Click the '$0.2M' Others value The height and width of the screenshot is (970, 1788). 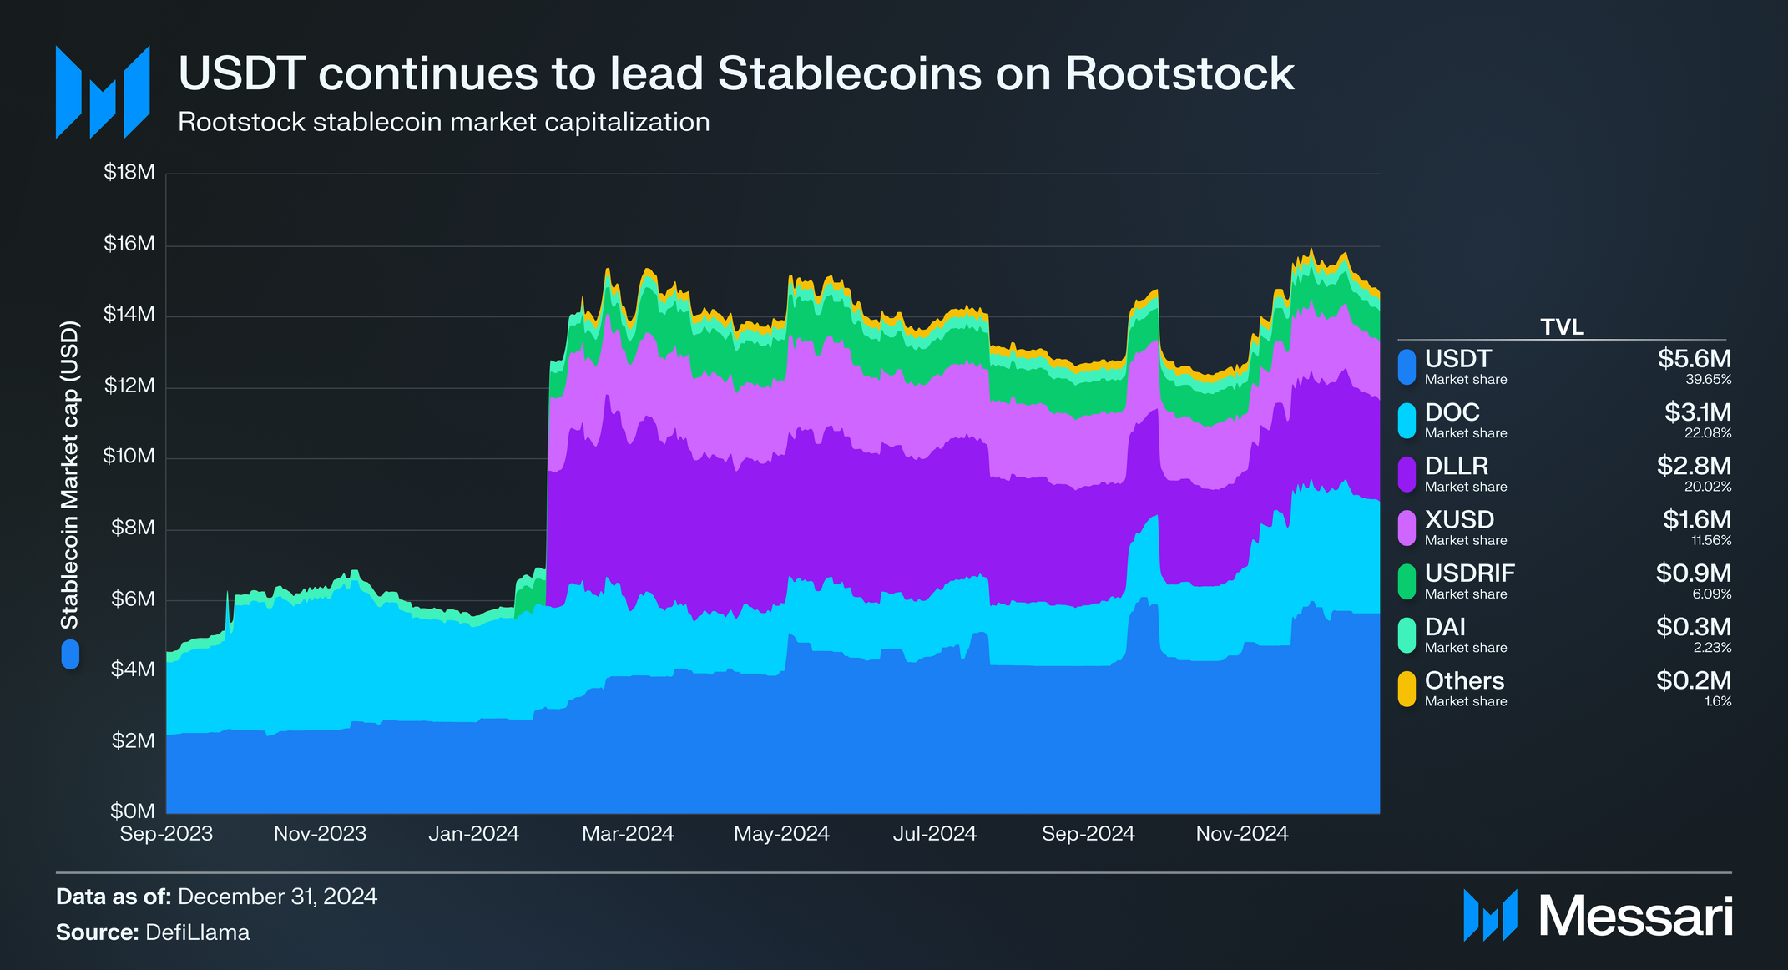pos(1694,680)
